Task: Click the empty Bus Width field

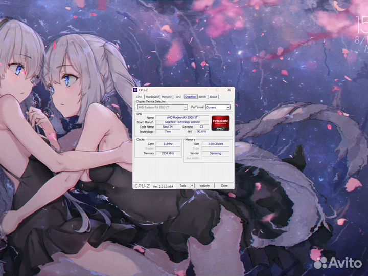Action: 216,158
